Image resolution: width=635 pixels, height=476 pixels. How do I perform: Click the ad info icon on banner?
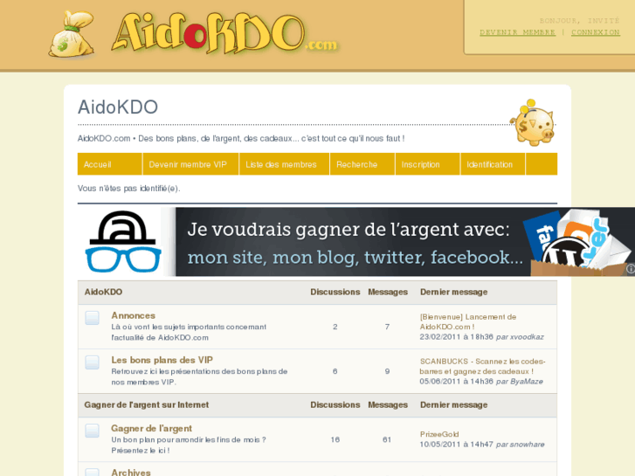[631, 269]
